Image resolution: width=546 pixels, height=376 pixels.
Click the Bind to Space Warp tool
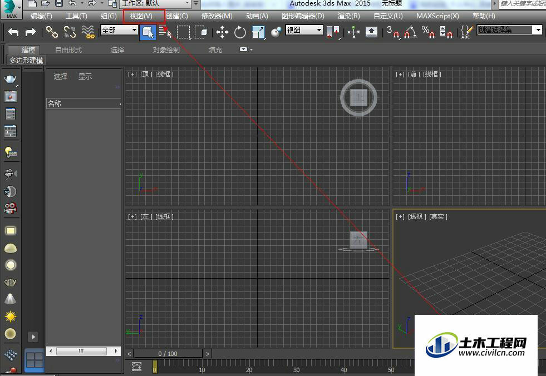pyautogui.click(x=88, y=32)
